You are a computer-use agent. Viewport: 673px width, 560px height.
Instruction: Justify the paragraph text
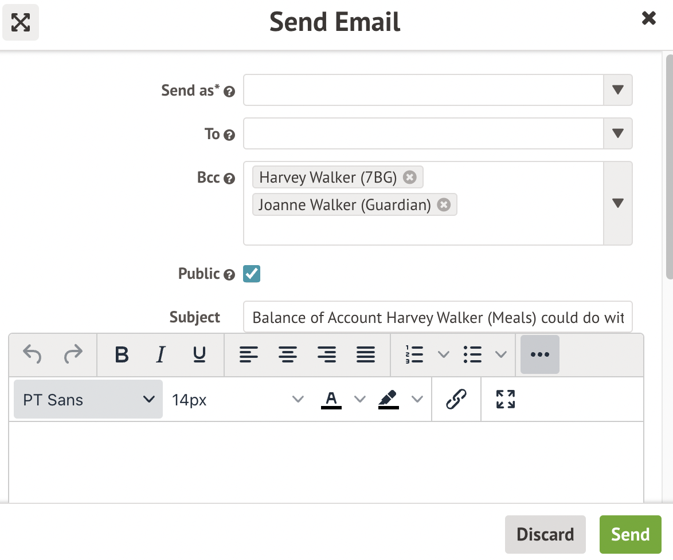(366, 355)
